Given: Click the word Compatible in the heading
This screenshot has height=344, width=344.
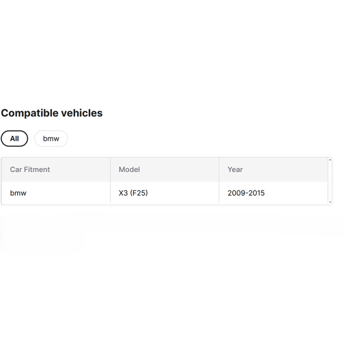Looking at the screenshot, I should (x=30, y=113).
